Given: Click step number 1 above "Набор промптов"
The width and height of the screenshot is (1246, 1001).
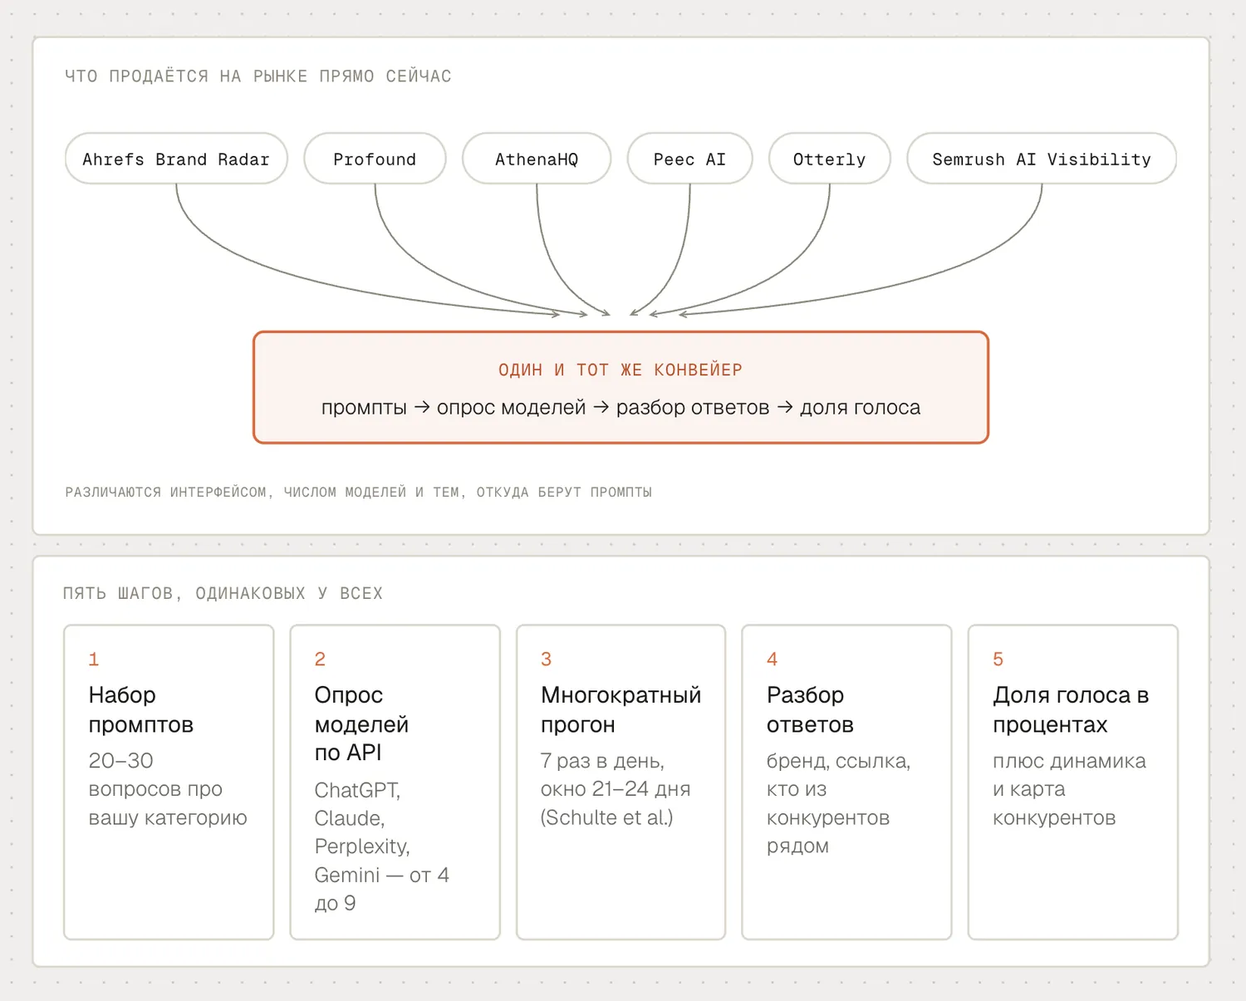Looking at the screenshot, I should pyautogui.click(x=94, y=659).
